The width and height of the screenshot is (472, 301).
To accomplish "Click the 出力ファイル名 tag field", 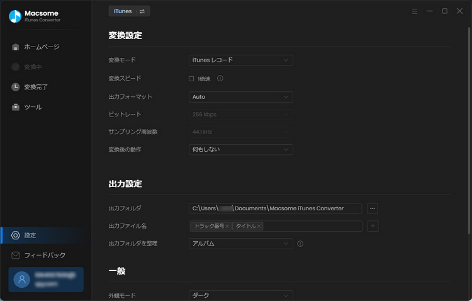I will [x=275, y=226].
